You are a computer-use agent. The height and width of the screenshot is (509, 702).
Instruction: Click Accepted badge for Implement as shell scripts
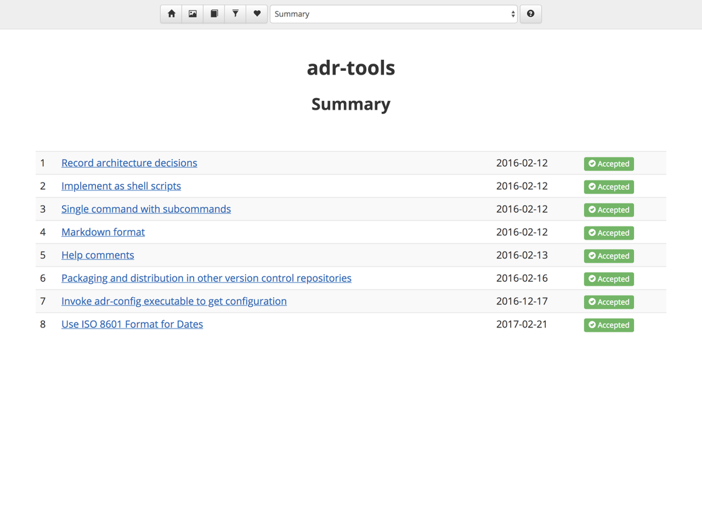[x=608, y=187]
